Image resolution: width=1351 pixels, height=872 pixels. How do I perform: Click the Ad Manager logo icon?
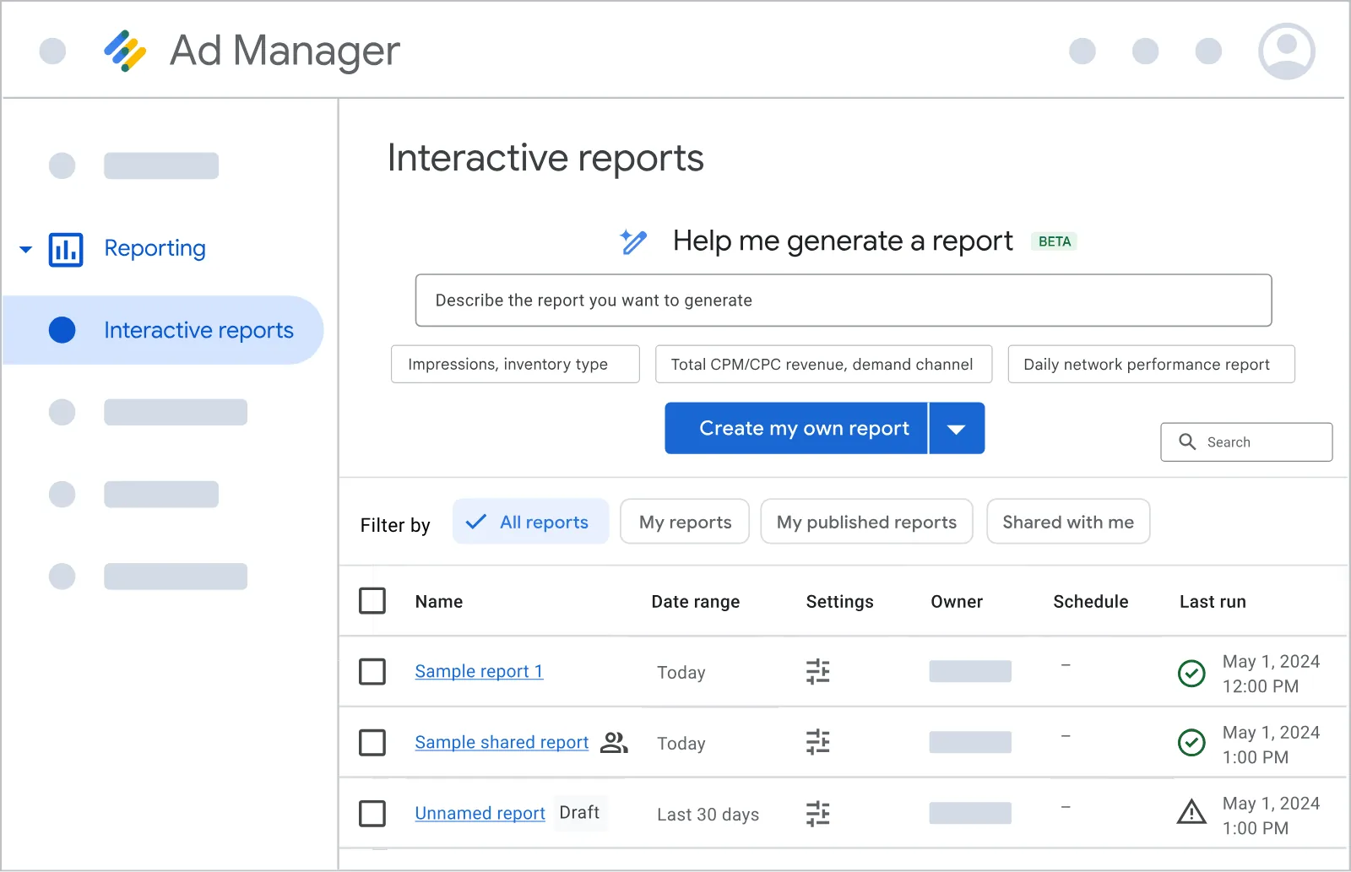pos(125,51)
